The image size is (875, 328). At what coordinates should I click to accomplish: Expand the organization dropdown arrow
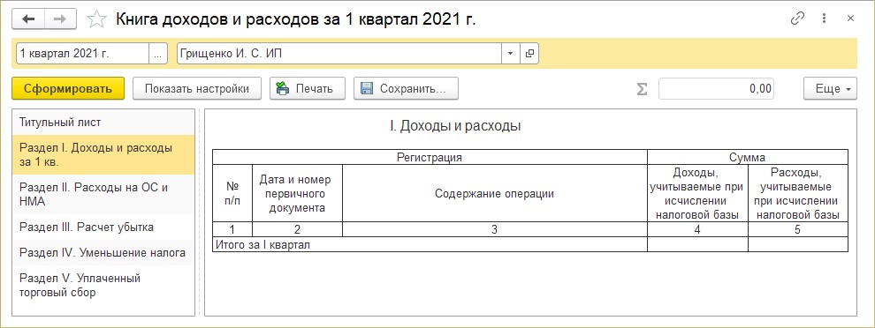[511, 54]
